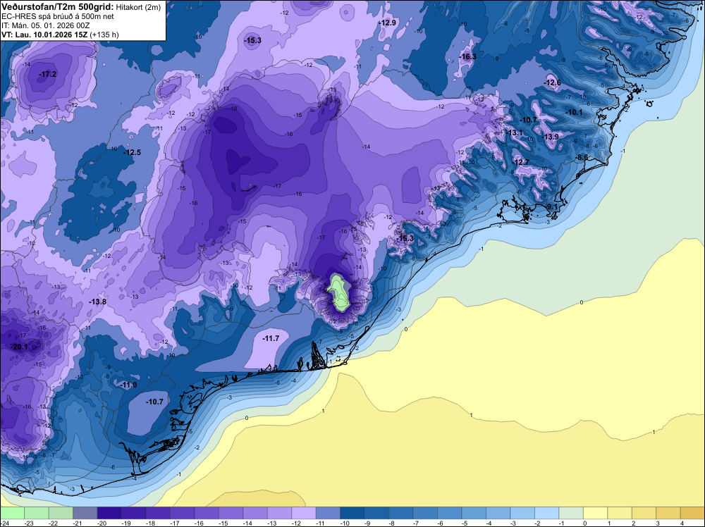This screenshot has height=527, width=705.
Task: Click the -12.9 temperature label
Action: tap(387, 23)
